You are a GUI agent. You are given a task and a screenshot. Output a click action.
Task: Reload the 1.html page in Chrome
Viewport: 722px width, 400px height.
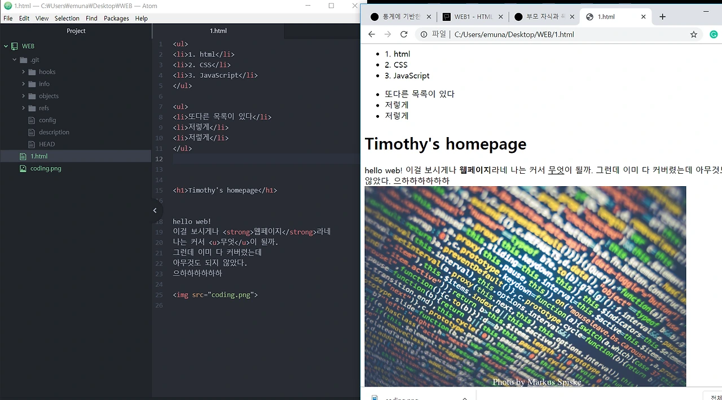404,34
